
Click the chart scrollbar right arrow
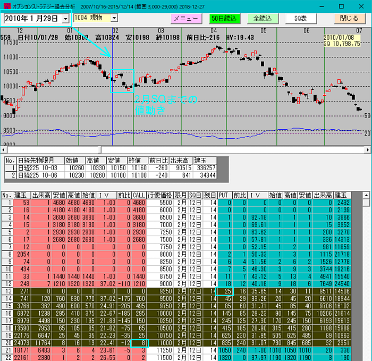(368, 150)
